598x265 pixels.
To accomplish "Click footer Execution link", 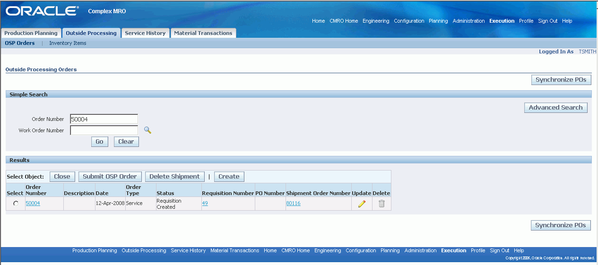I will (453, 251).
